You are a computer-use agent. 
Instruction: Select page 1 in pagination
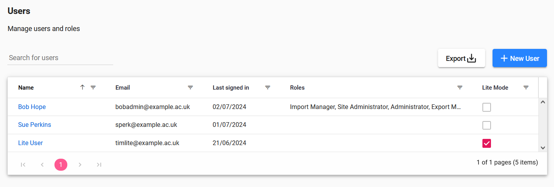(x=61, y=165)
